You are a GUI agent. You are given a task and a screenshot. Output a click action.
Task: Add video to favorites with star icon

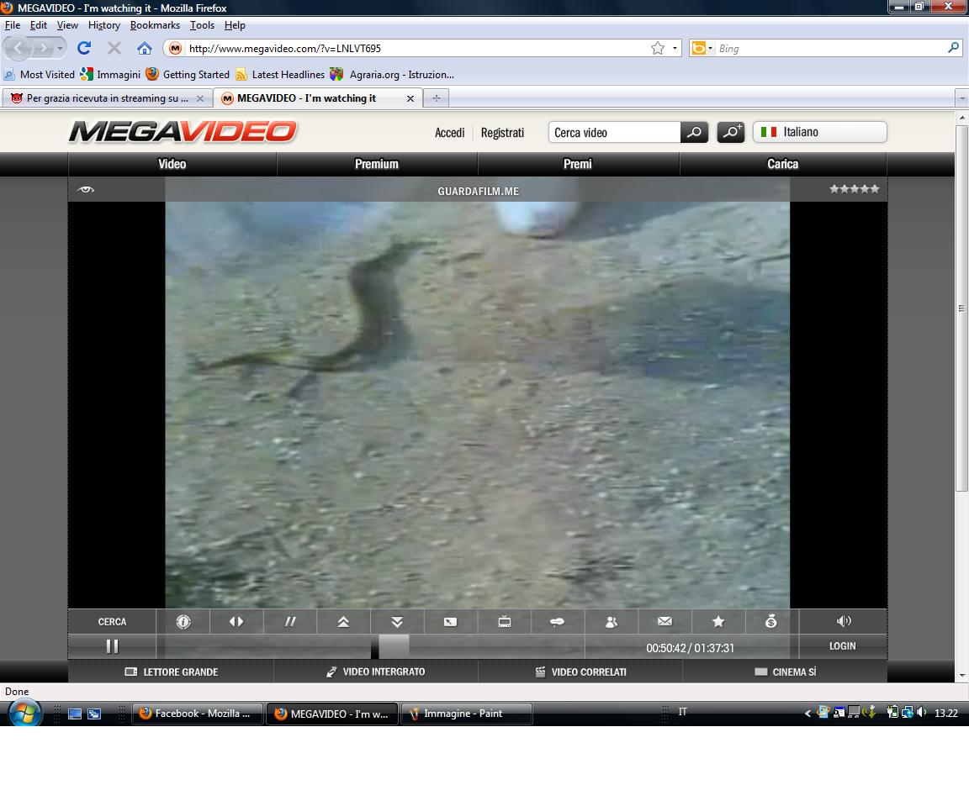pos(718,622)
